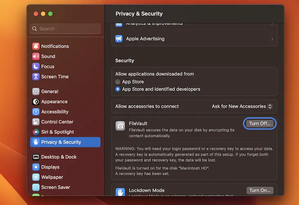This screenshot has height=205, width=299.
Task: Click the Siri & Spotlight icon
Action: 36,132
